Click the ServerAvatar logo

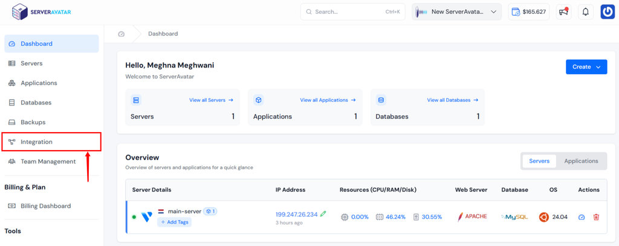[x=42, y=12]
